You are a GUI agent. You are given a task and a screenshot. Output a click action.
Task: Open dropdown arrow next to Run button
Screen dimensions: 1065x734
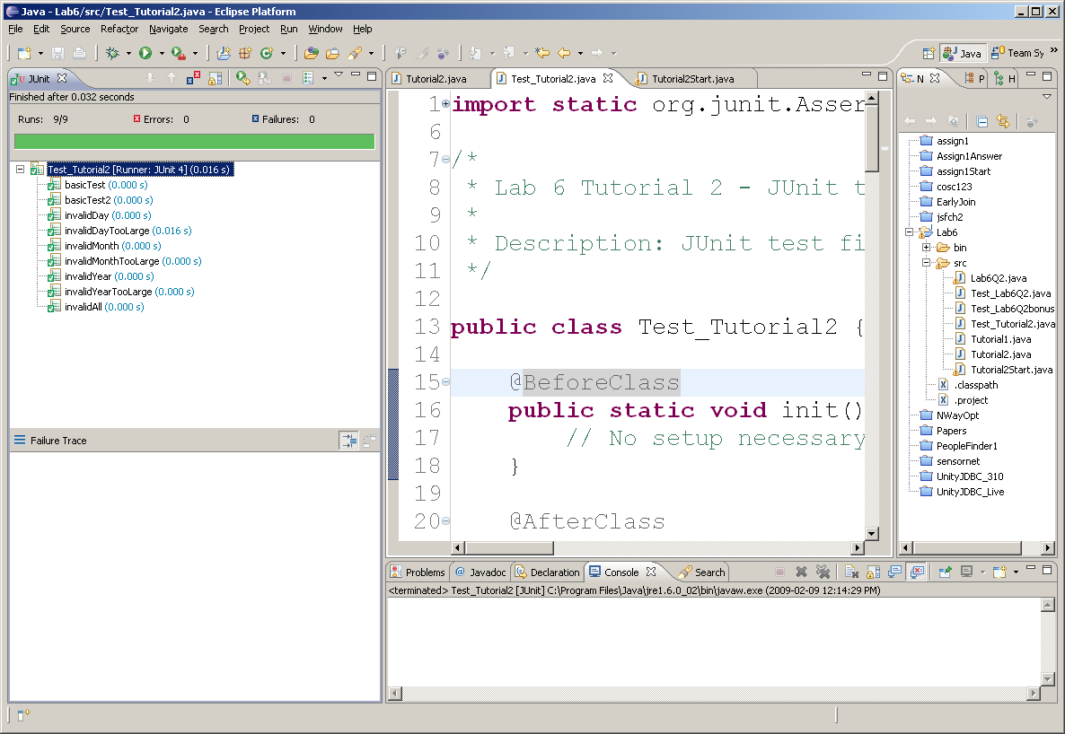pos(162,53)
